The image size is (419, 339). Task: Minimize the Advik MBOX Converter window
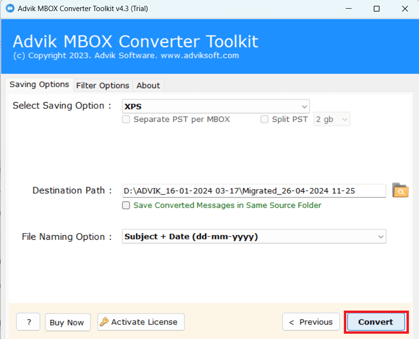[x=349, y=9]
